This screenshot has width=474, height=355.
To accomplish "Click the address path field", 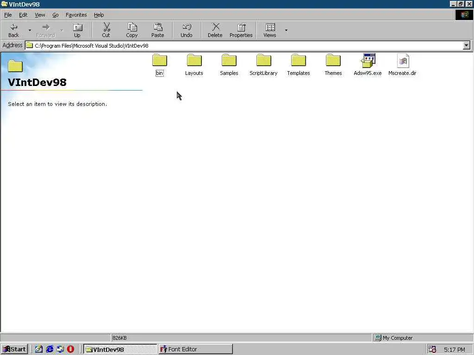I will (243, 46).
